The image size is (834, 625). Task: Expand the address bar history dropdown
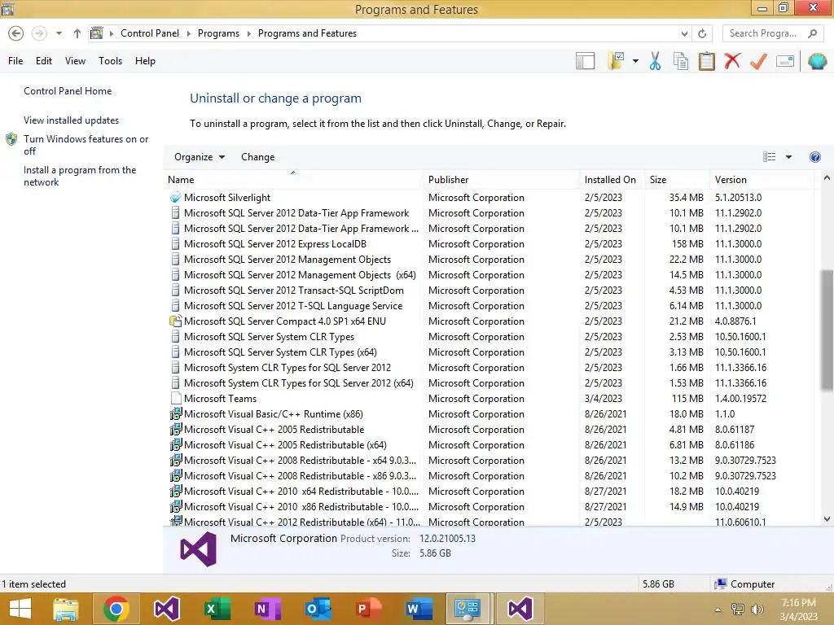[x=684, y=33]
